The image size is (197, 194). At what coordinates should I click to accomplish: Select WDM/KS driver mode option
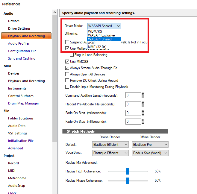click(x=104, y=31)
